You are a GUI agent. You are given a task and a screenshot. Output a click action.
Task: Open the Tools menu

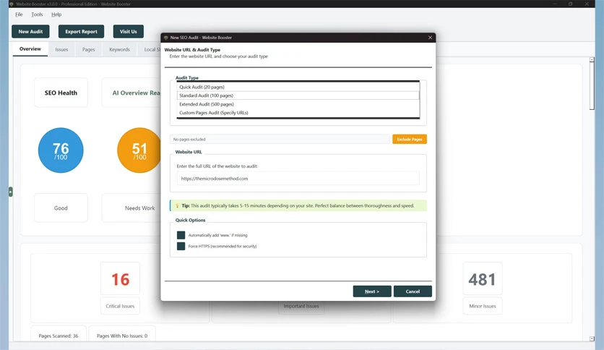[37, 14]
